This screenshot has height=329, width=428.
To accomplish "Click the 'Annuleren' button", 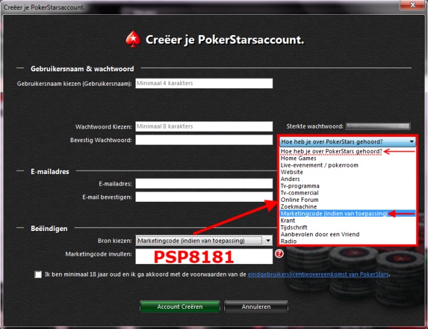I will coord(256,306).
